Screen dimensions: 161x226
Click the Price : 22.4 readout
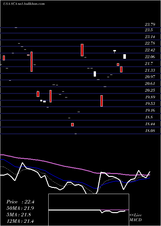(x=20, y=202)
